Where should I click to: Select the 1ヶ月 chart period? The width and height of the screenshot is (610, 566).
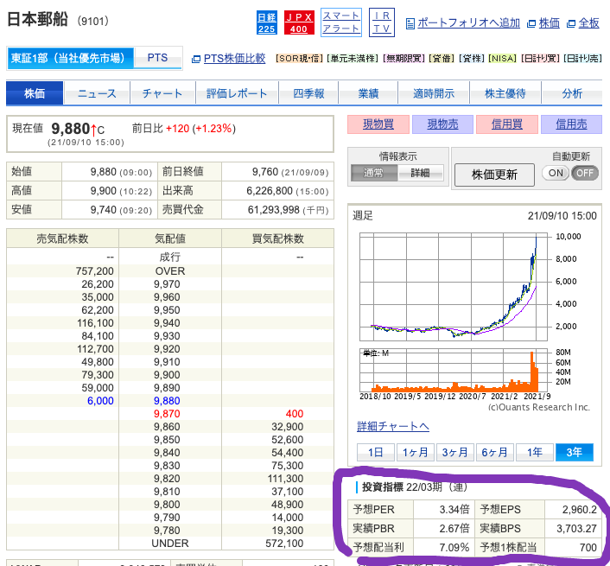(x=415, y=453)
